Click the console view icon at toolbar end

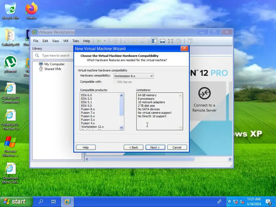click(x=190, y=41)
